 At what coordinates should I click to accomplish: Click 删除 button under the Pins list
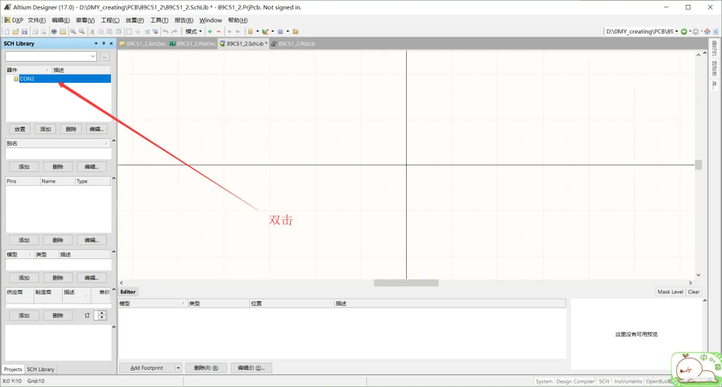[x=57, y=240]
